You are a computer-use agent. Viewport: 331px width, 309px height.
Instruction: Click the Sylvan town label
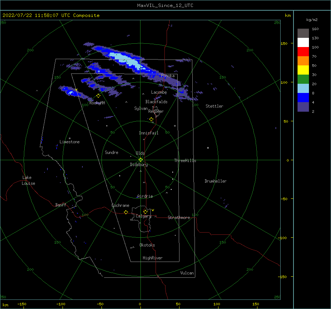point(141,108)
